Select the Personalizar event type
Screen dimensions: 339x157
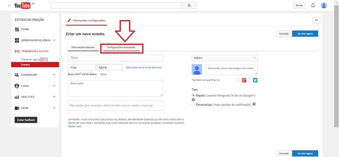tap(193, 105)
